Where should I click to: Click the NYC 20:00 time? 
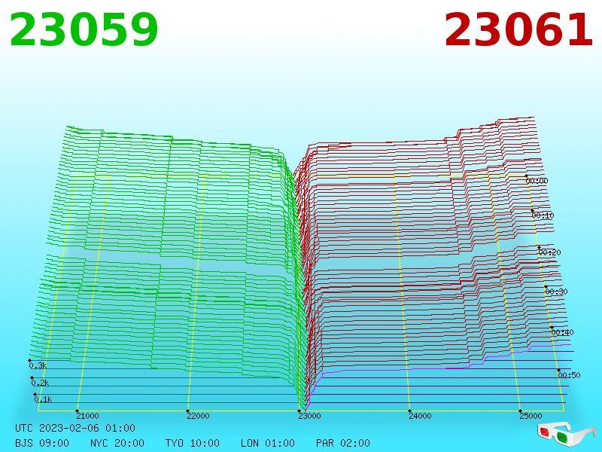point(117,443)
